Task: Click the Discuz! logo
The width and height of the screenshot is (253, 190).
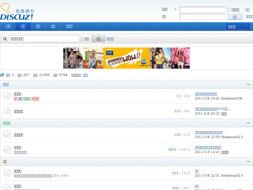Action: pyautogui.click(x=17, y=12)
